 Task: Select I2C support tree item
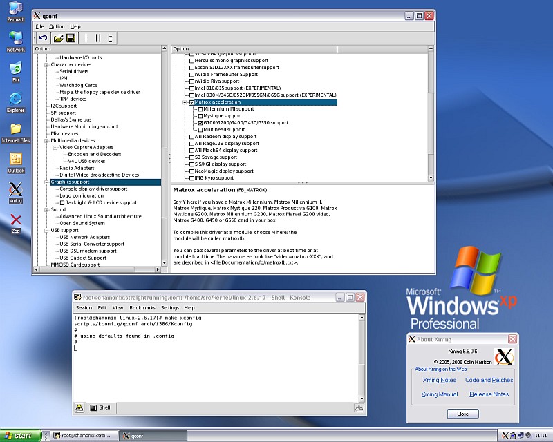pyautogui.click(x=64, y=106)
